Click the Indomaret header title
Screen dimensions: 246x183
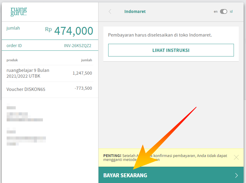135,11
